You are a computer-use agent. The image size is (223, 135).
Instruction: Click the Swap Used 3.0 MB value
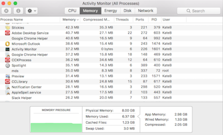pyautogui.click(x=129, y=129)
